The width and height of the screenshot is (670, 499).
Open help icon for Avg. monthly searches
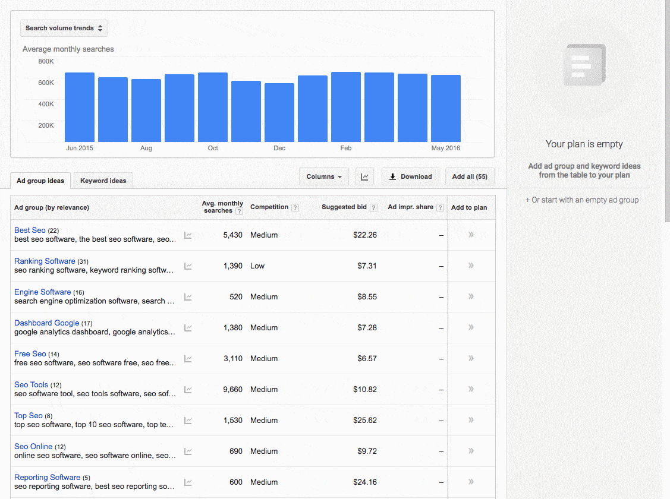[239, 211]
